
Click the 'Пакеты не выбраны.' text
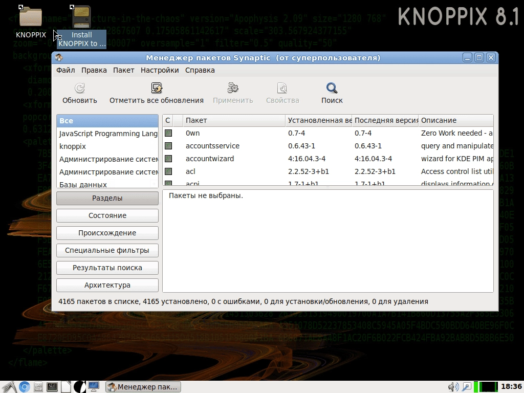tap(206, 195)
